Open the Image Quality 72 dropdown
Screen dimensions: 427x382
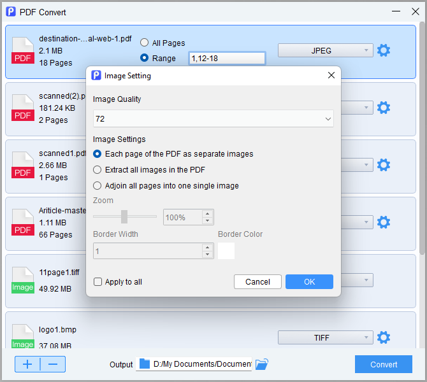click(213, 118)
